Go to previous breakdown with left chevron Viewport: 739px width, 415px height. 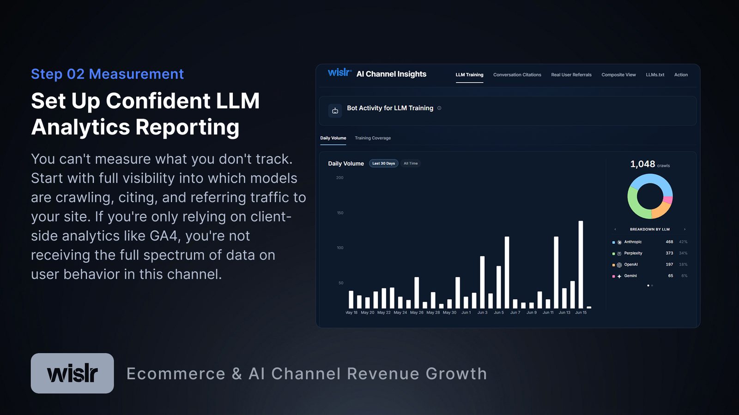(x=615, y=229)
